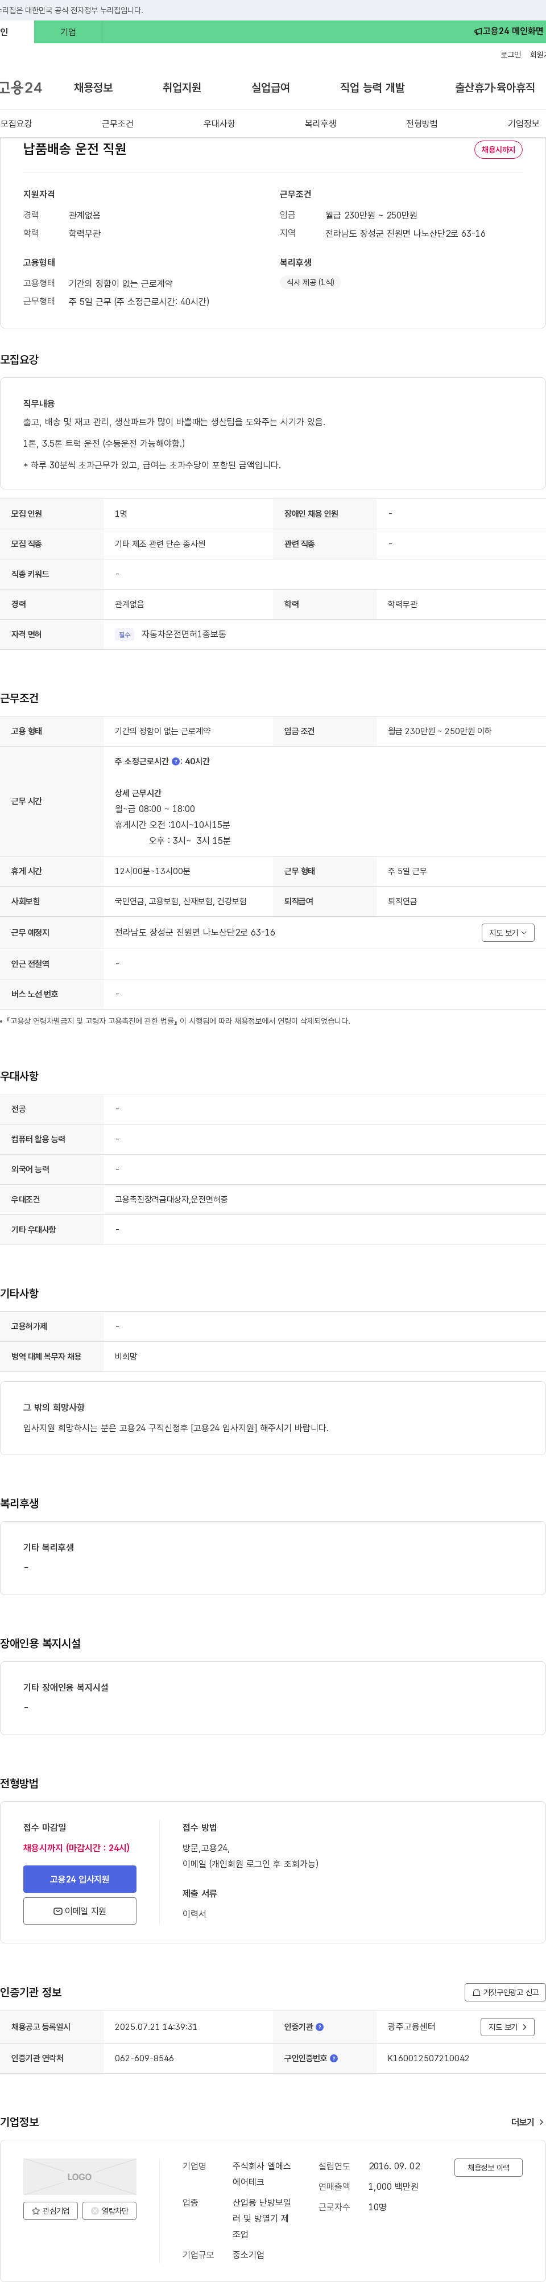Open the 채용정보 이력 button
546x2282 pixels.
click(489, 2168)
